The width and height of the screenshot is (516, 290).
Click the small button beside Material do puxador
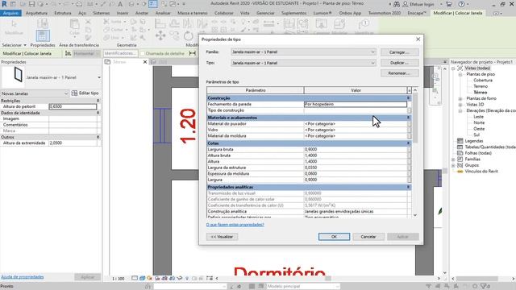coord(409,124)
